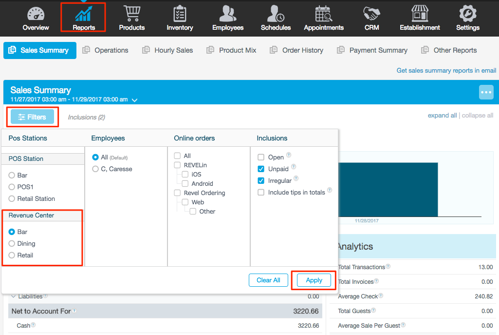Open the three-dot options menu
This screenshot has height=335, width=499.
(x=486, y=92)
